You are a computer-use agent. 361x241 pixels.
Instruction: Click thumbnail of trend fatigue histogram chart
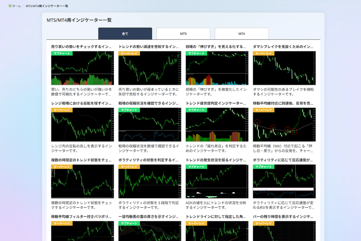[x=217, y=125]
